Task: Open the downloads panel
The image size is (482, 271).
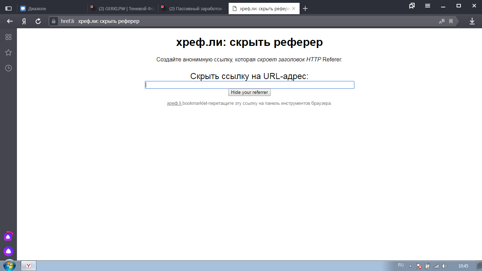Action: click(x=472, y=21)
